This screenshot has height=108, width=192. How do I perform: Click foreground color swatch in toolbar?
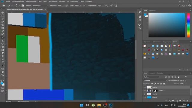[x=1, y=83]
